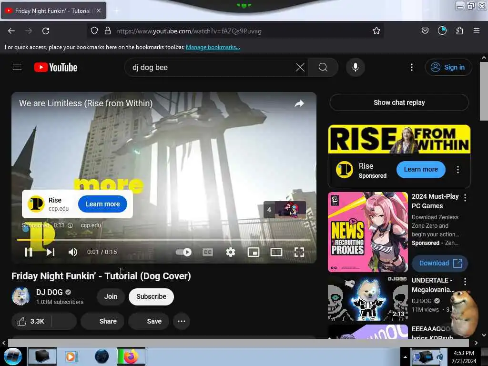Open the YouTube guide hamburger menu
The width and height of the screenshot is (488, 366).
coord(17,67)
